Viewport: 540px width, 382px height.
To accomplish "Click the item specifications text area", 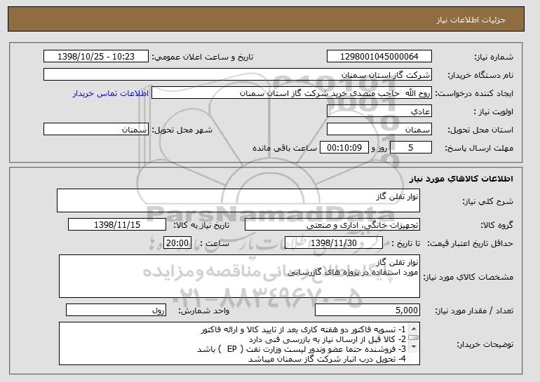I will point(239,276).
